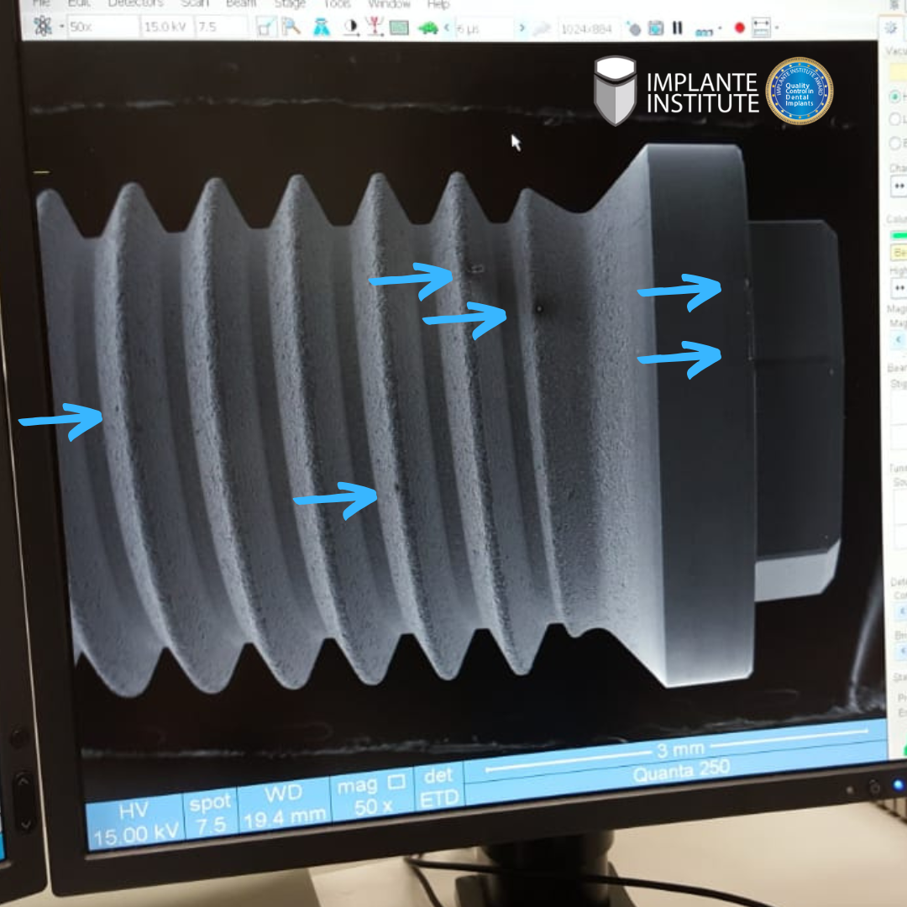Image resolution: width=907 pixels, height=907 pixels.
Task: Pause the scan with pause button
Action: tap(677, 28)
